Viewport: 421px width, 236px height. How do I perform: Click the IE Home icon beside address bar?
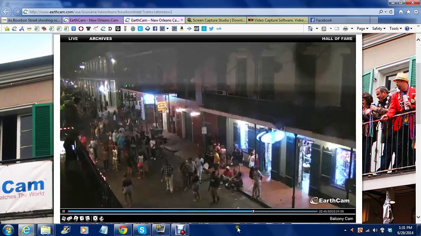tap(401, 12)
